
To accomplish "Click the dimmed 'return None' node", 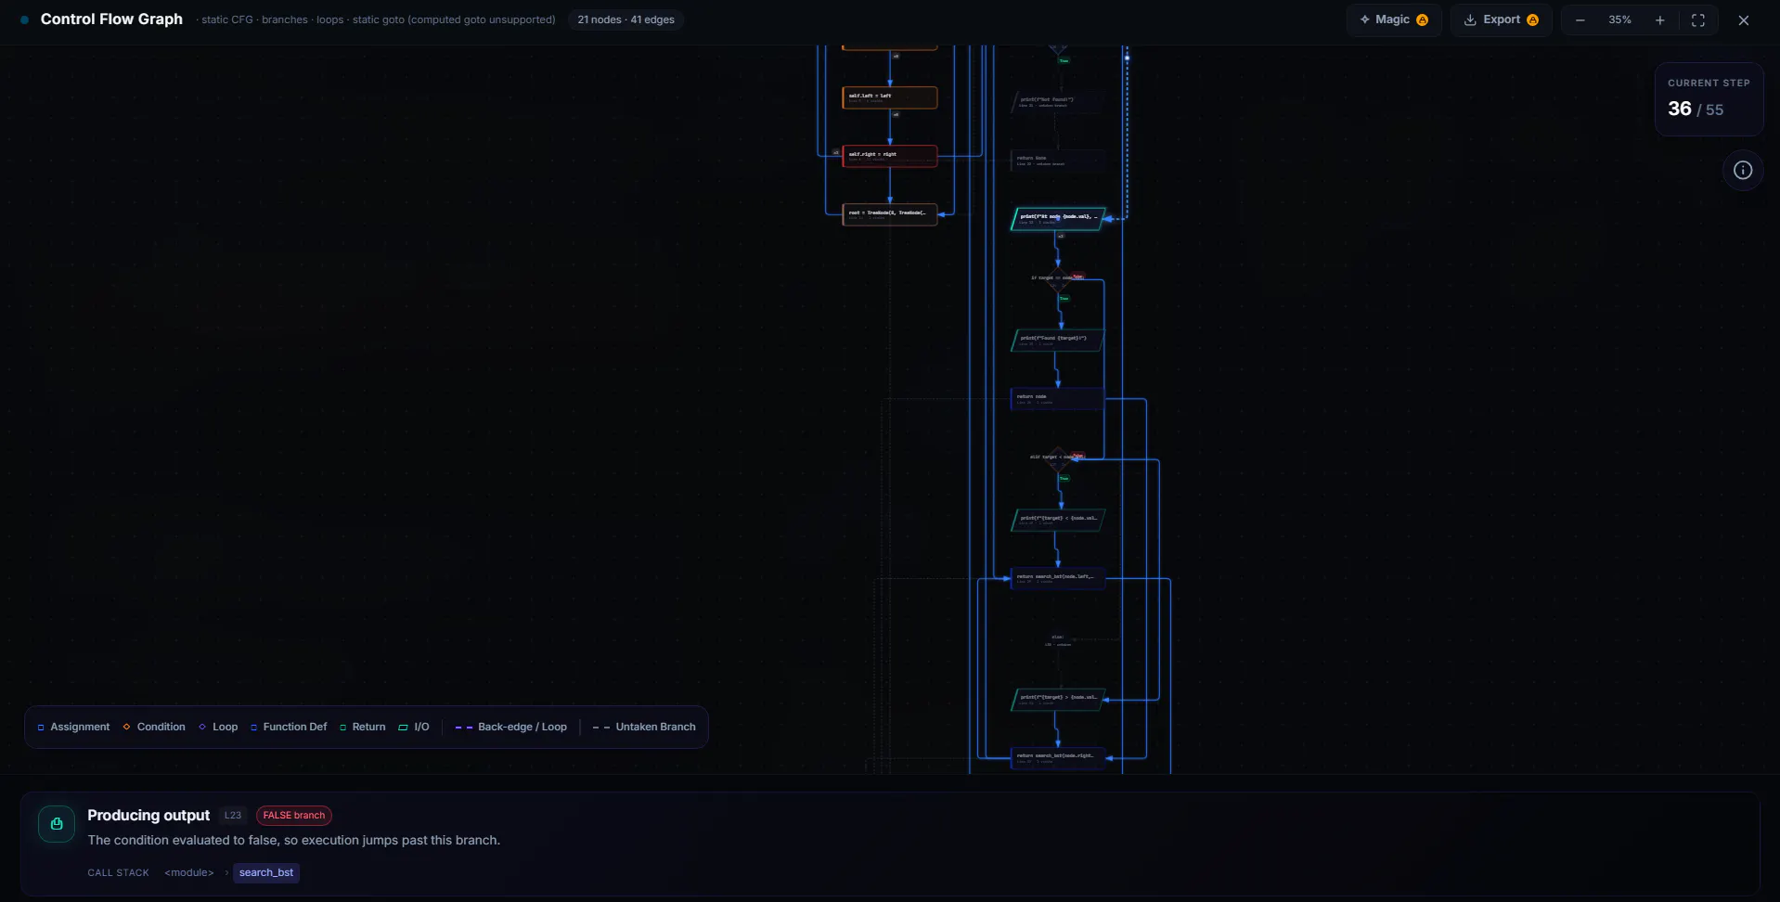I will [1057, 161].
